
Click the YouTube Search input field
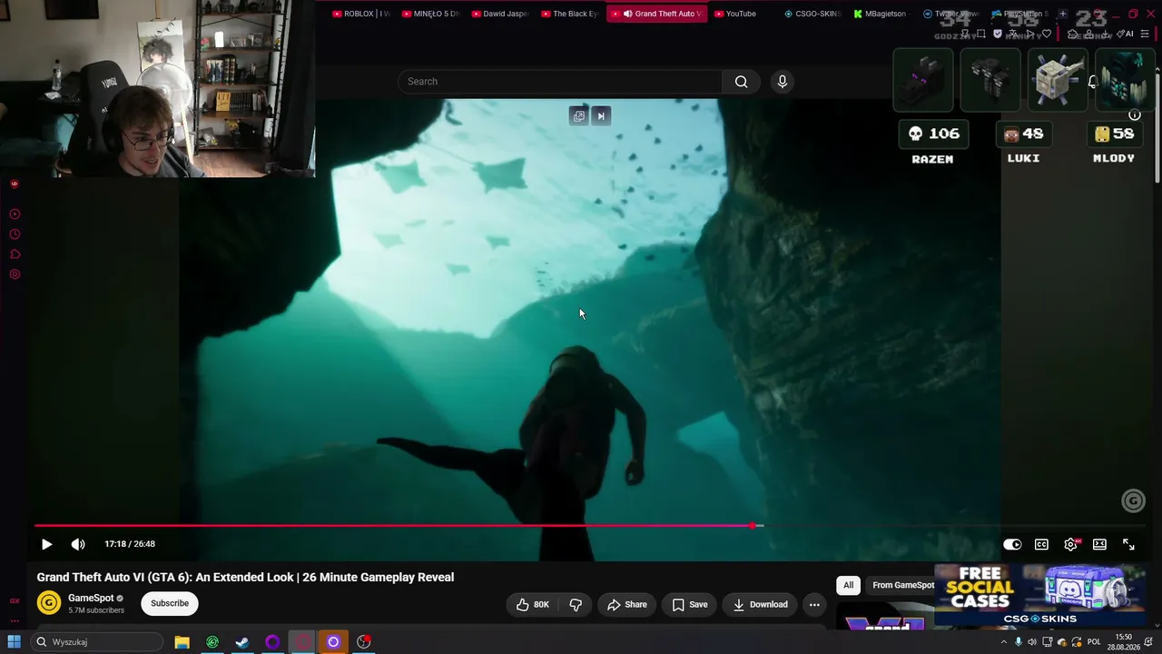pyautogui.click(x=559, y=82)
